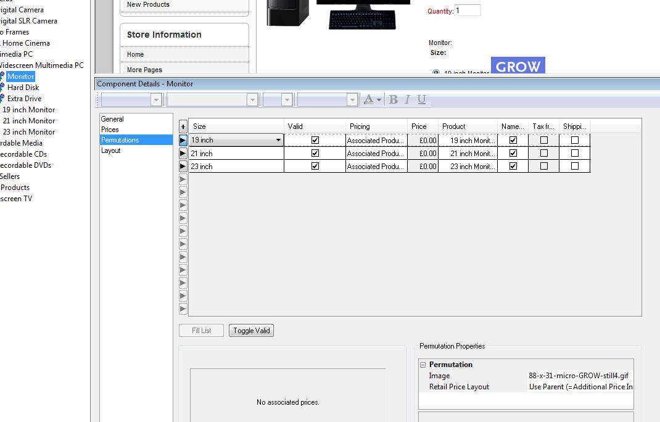Open the font color A tool
The image size is (660, 422).
369,100
